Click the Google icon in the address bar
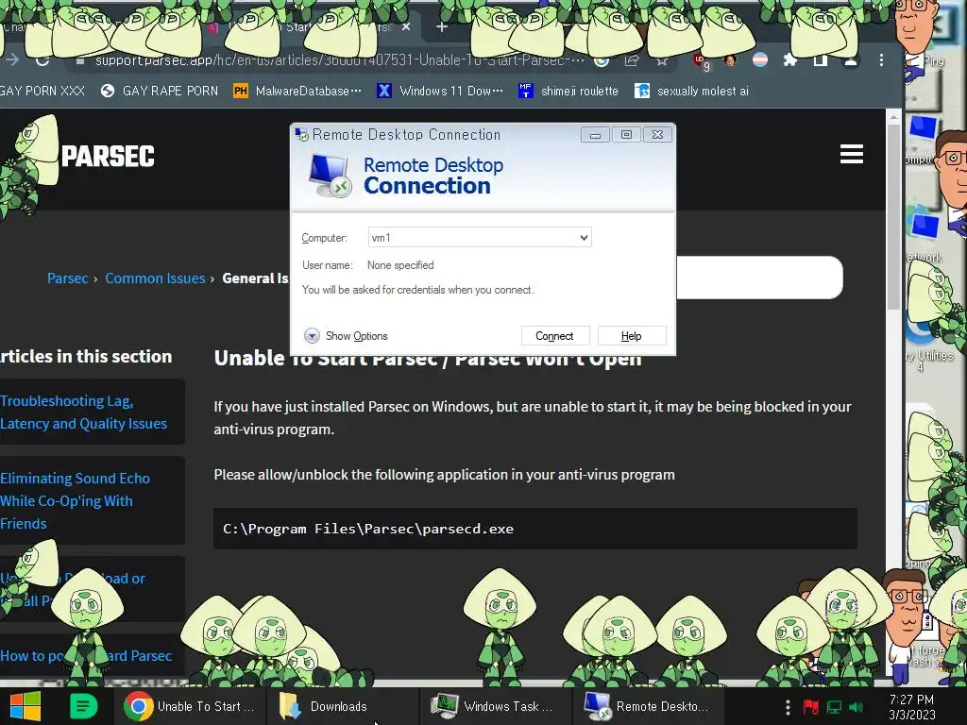967x725 pixels. pyautogui.click(x=602, y=60)
